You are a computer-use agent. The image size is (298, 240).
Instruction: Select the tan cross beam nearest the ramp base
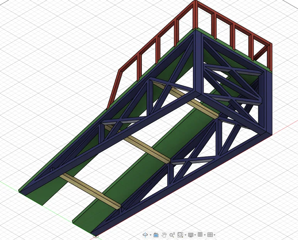coord(90,191)
